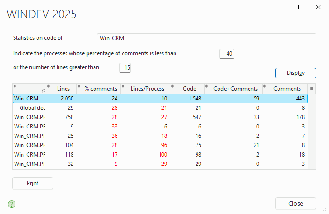Viewport: 329px width, 214px height.
Task: Click sort arrows on Lines column
Action: tap(49, 86)
